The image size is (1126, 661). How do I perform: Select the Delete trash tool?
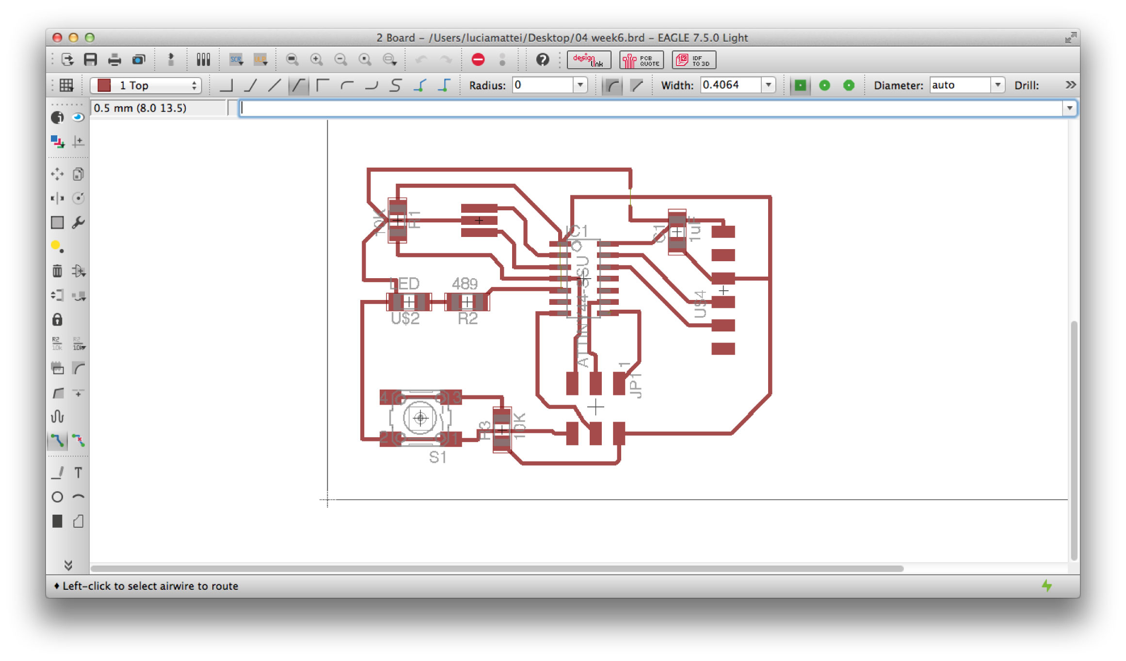coord(57,271)
